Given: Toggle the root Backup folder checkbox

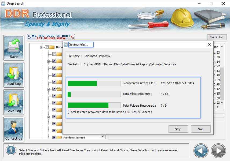Looking at the screenshot, I should pyautogui.click(x=47, y=47).
